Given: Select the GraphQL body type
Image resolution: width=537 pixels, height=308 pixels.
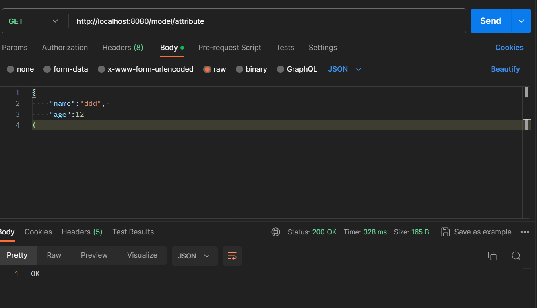Looking at the screenshot, I should pyautogui.click(x=297, y=69).
